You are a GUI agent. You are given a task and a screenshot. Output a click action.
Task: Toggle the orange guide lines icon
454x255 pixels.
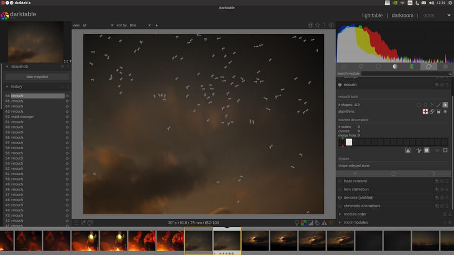pyautogui.click(x=331, y=223)
